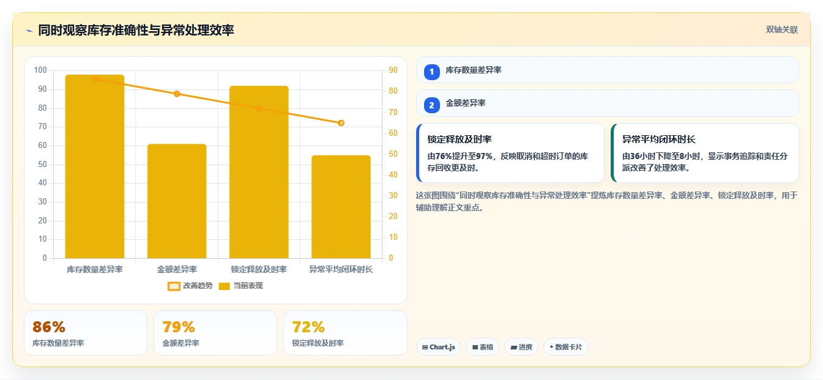Click the 金额差异率 bar in the chart

177,201
